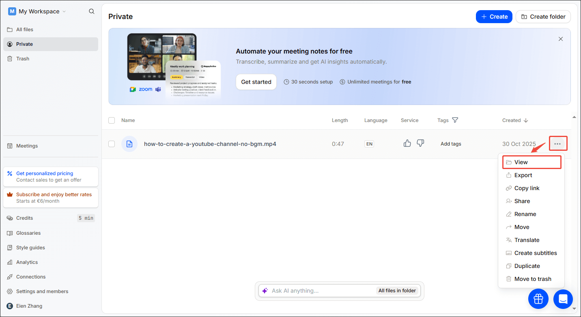Open the Style guides section

[x=30, y=247]
